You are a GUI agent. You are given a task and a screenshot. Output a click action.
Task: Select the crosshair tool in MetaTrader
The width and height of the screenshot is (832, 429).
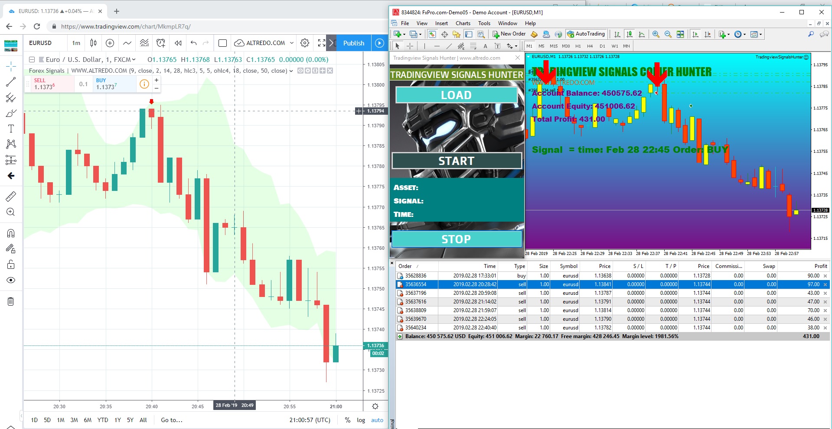click(410, 46)
